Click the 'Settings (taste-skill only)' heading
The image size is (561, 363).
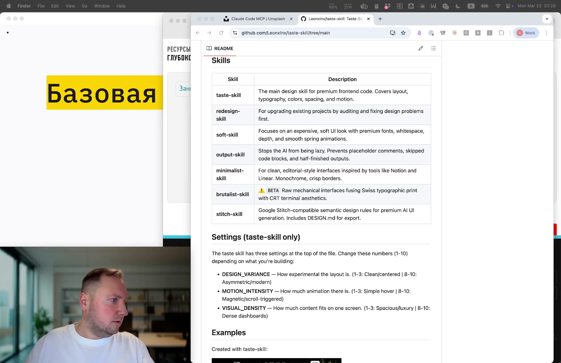(256, 237)
